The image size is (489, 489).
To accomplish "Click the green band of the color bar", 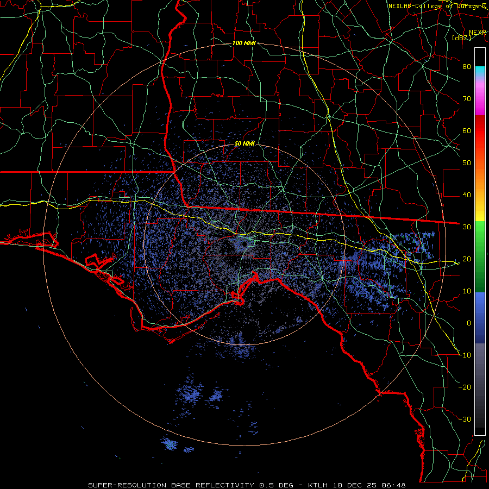I will pyautogui.click(x=480, y=256).
